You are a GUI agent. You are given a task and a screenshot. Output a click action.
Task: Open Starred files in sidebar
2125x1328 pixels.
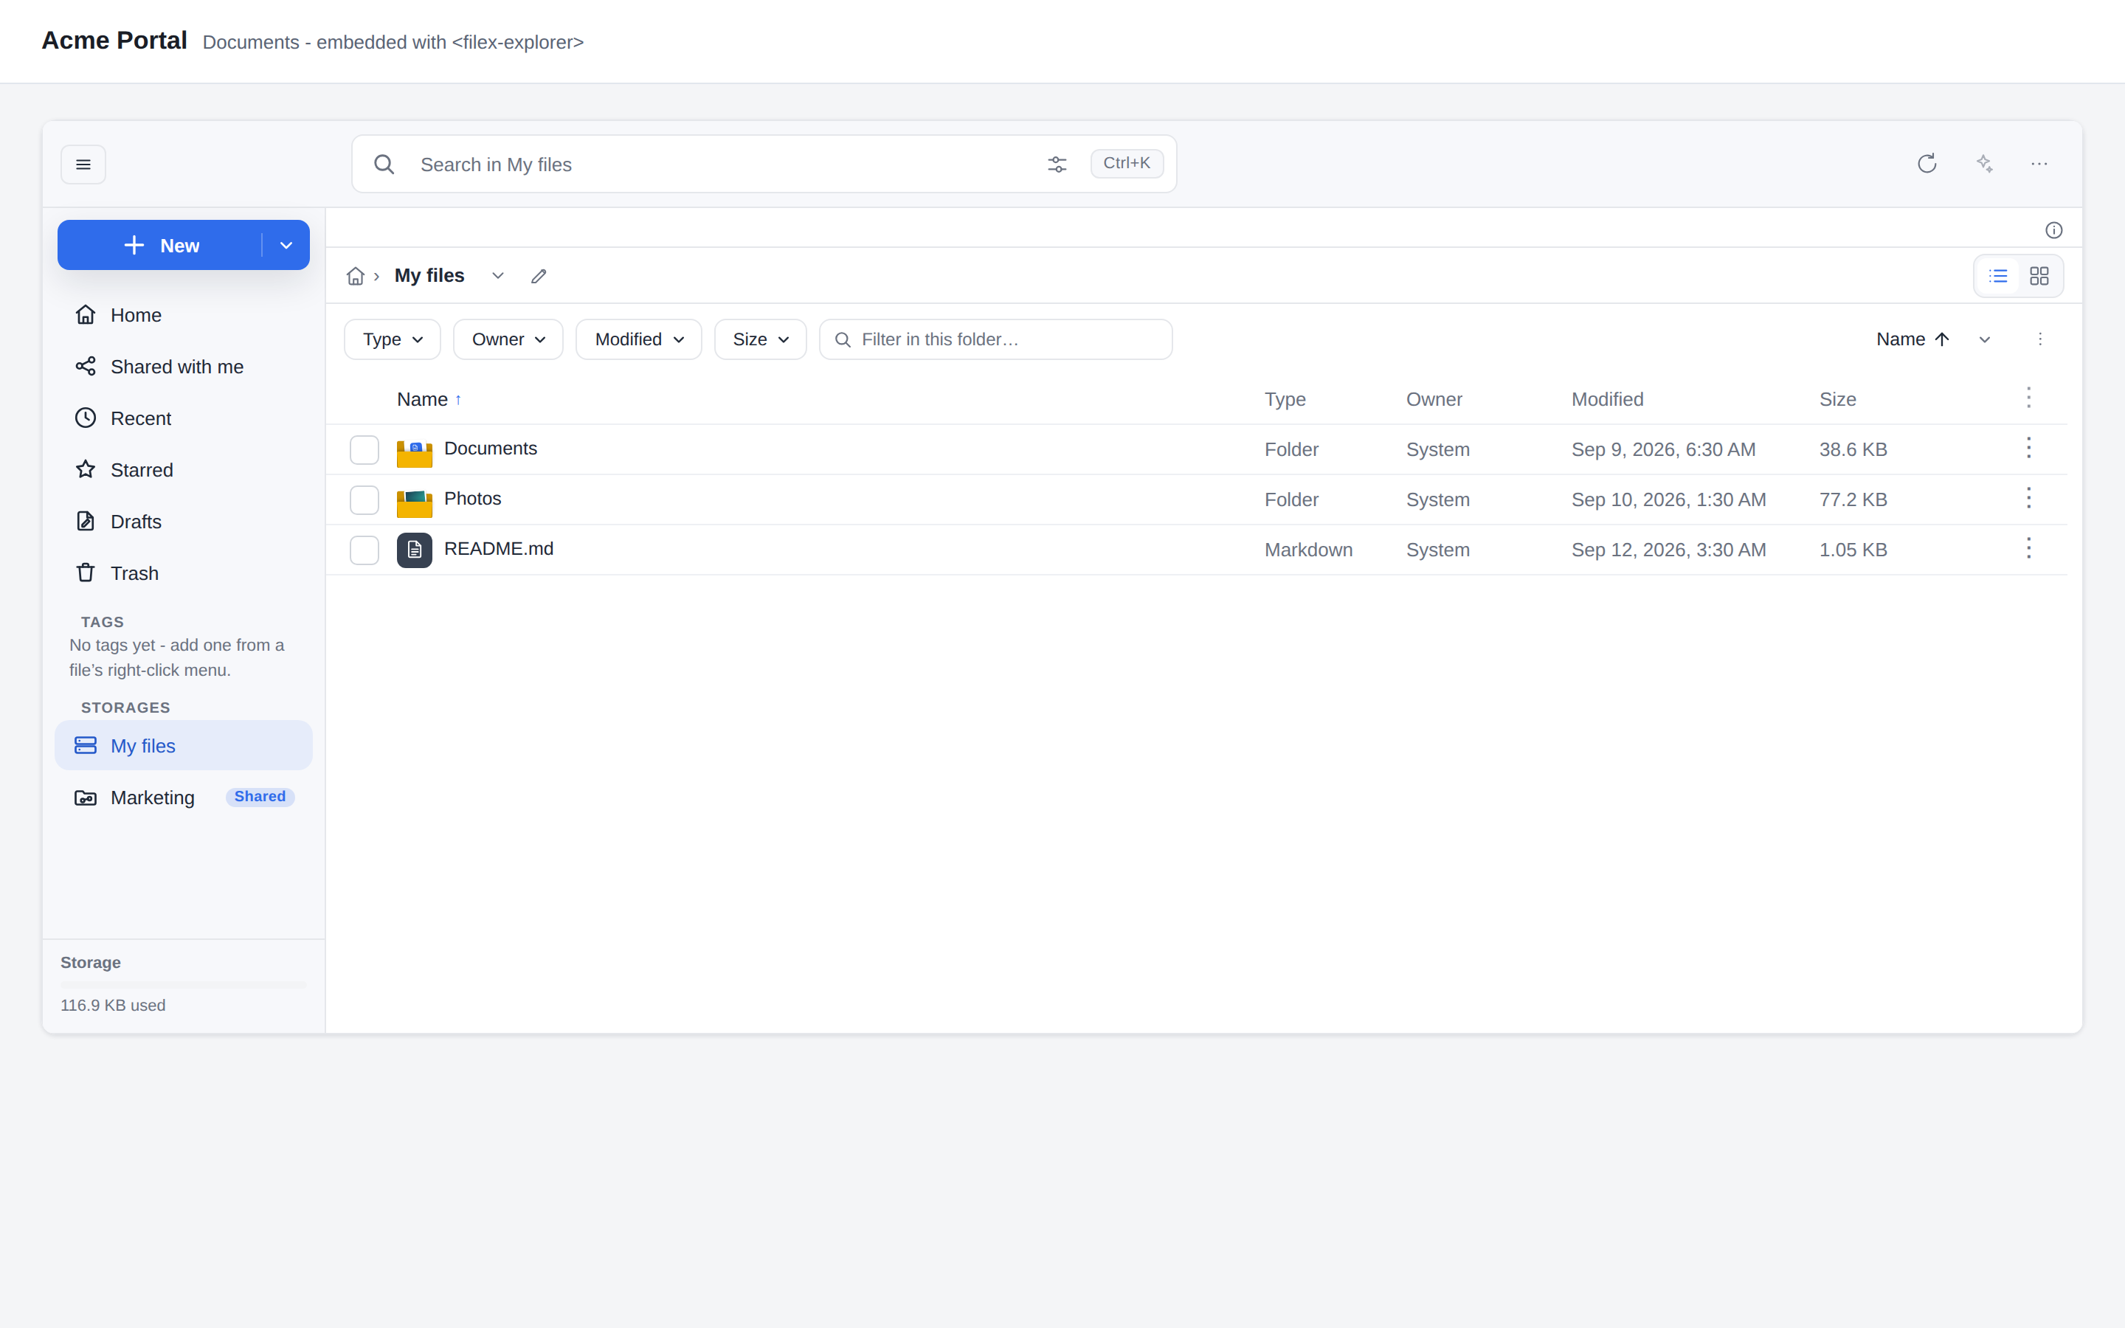[184, 470]
